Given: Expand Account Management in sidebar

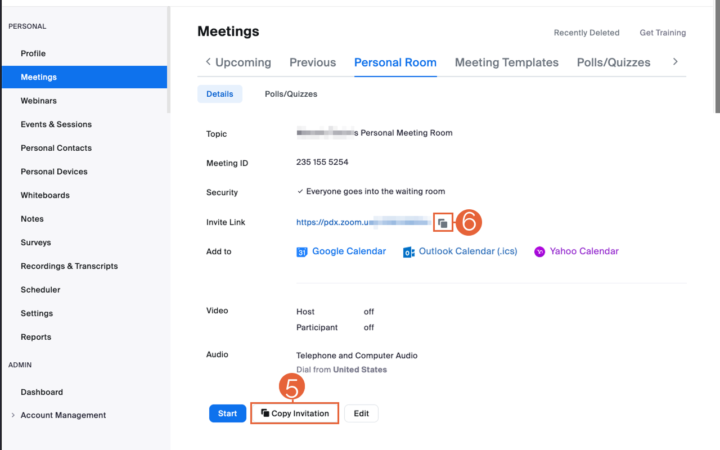Looking at the screenshot, I should click(x=13, y=415).
